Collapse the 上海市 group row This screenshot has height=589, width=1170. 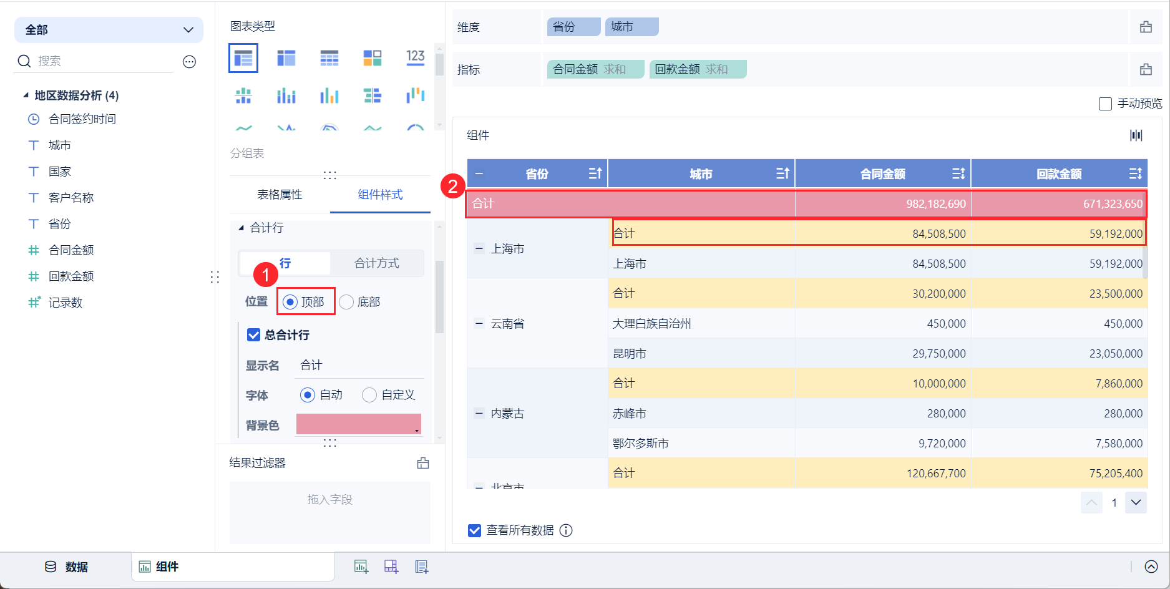click(479, 249)
